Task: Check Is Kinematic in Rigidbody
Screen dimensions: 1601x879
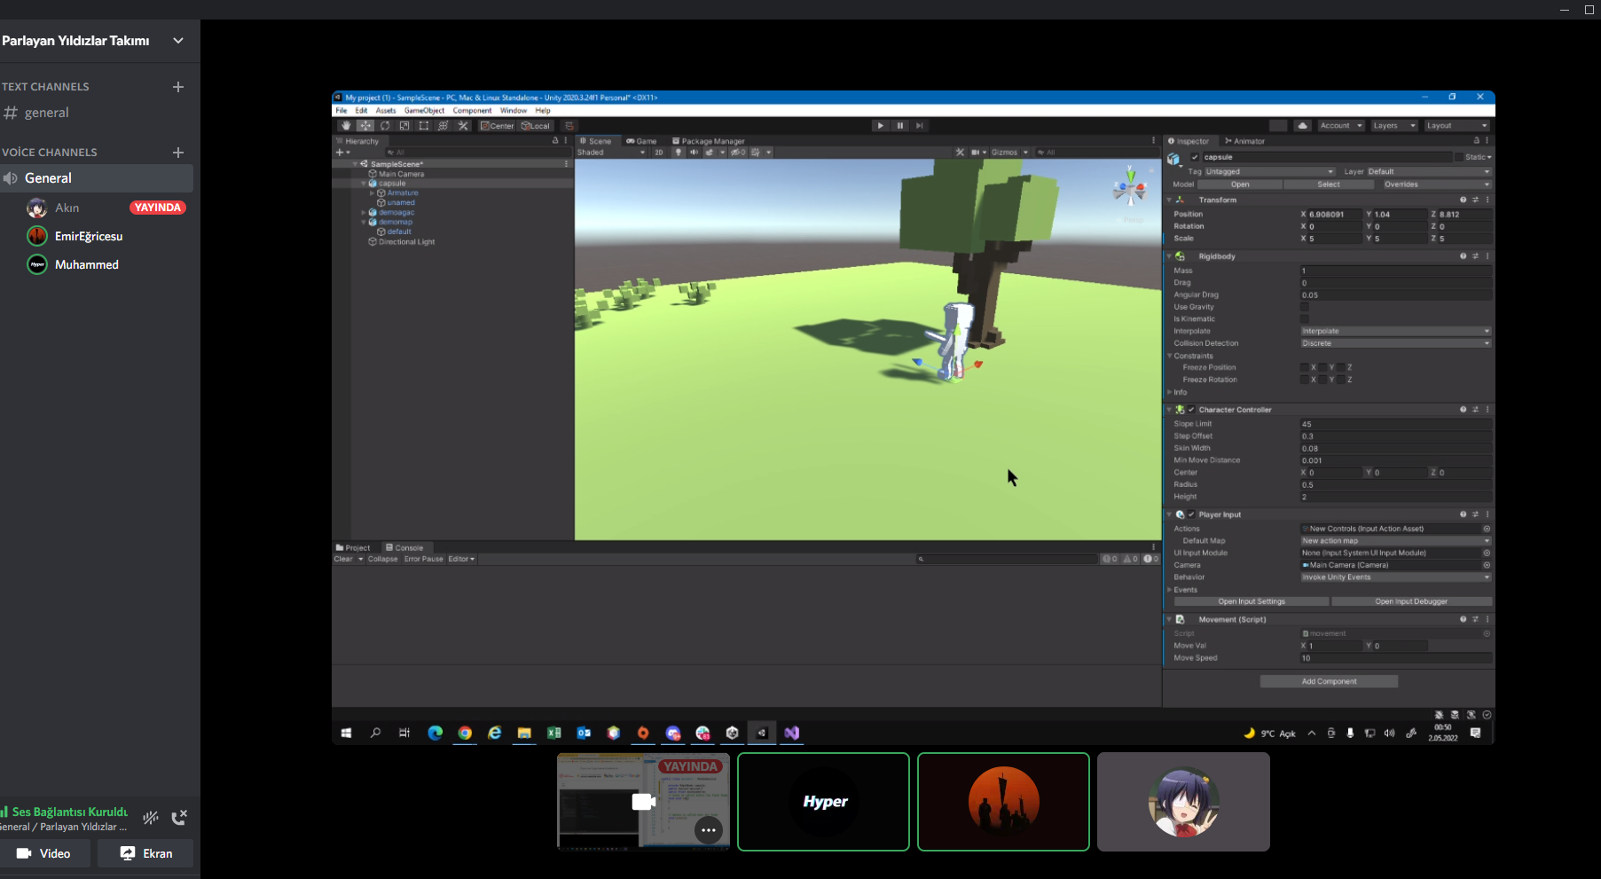Action: [1304, 318]
